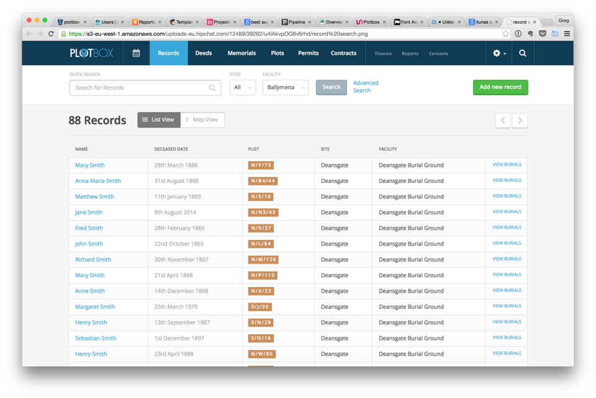Click the PlotBox logo
This screenshot has width=596, height=398.
point(92,53)
